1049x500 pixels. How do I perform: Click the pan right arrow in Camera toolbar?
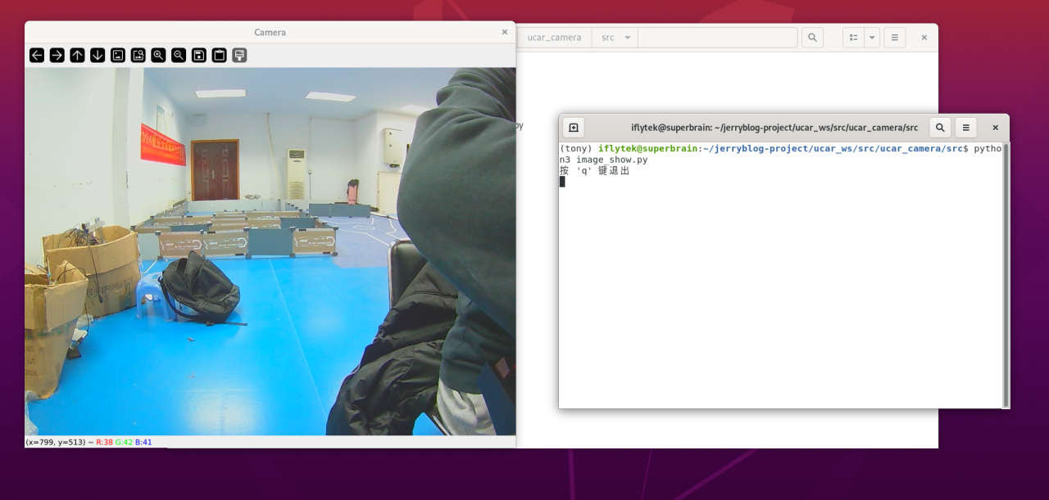click(x=57, y=56)
